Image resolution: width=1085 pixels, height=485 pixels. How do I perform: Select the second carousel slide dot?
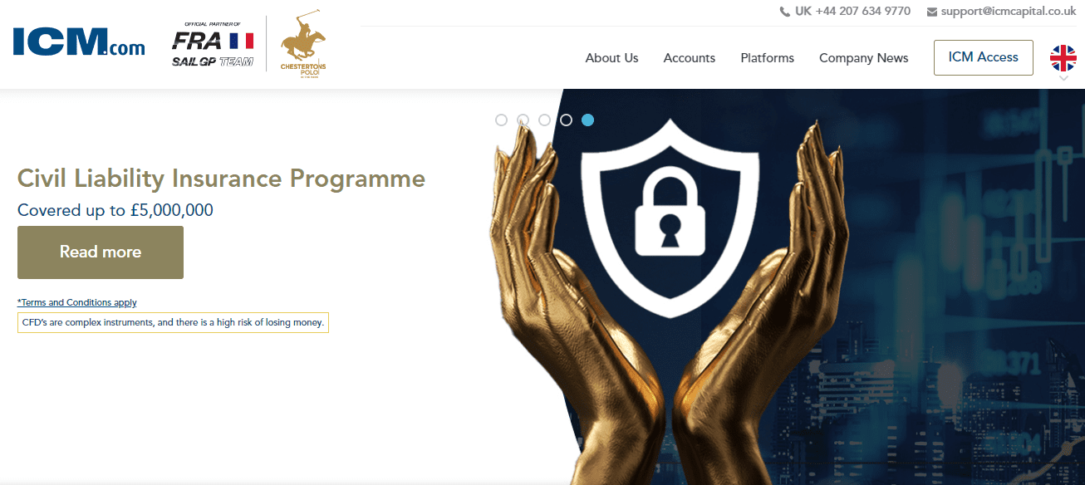click(523, 120)
